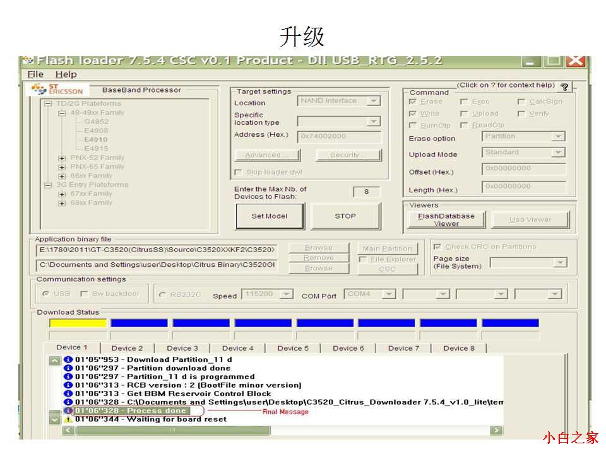Switch to the Device 2 tab

click(x=127, y=348)
